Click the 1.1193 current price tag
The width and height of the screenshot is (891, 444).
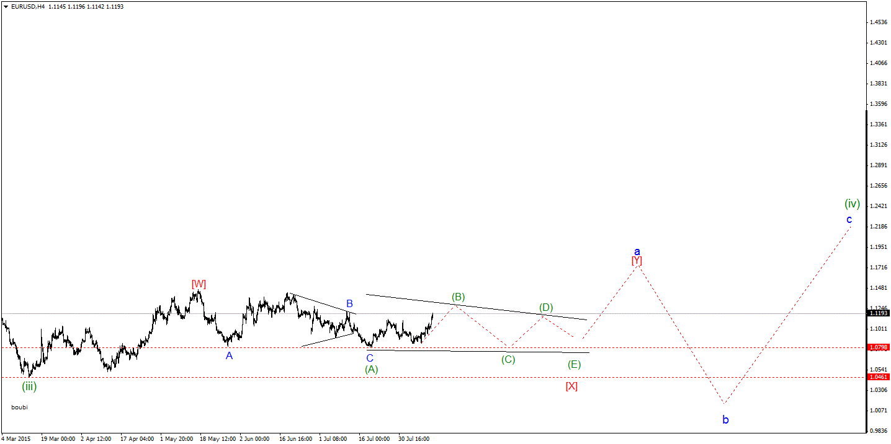click(x=879, y=313)
